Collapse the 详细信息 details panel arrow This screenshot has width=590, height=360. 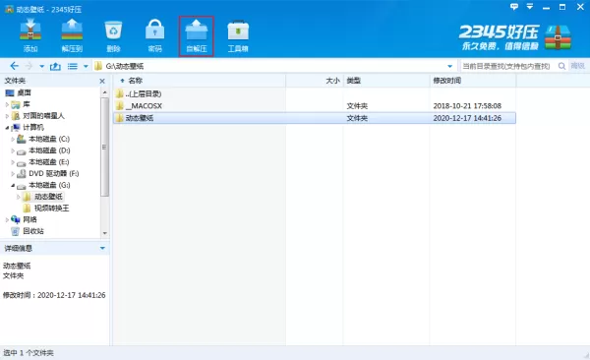(x=102, y=248)
